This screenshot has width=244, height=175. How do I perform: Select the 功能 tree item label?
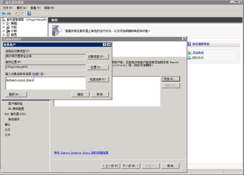click(14, 27)
